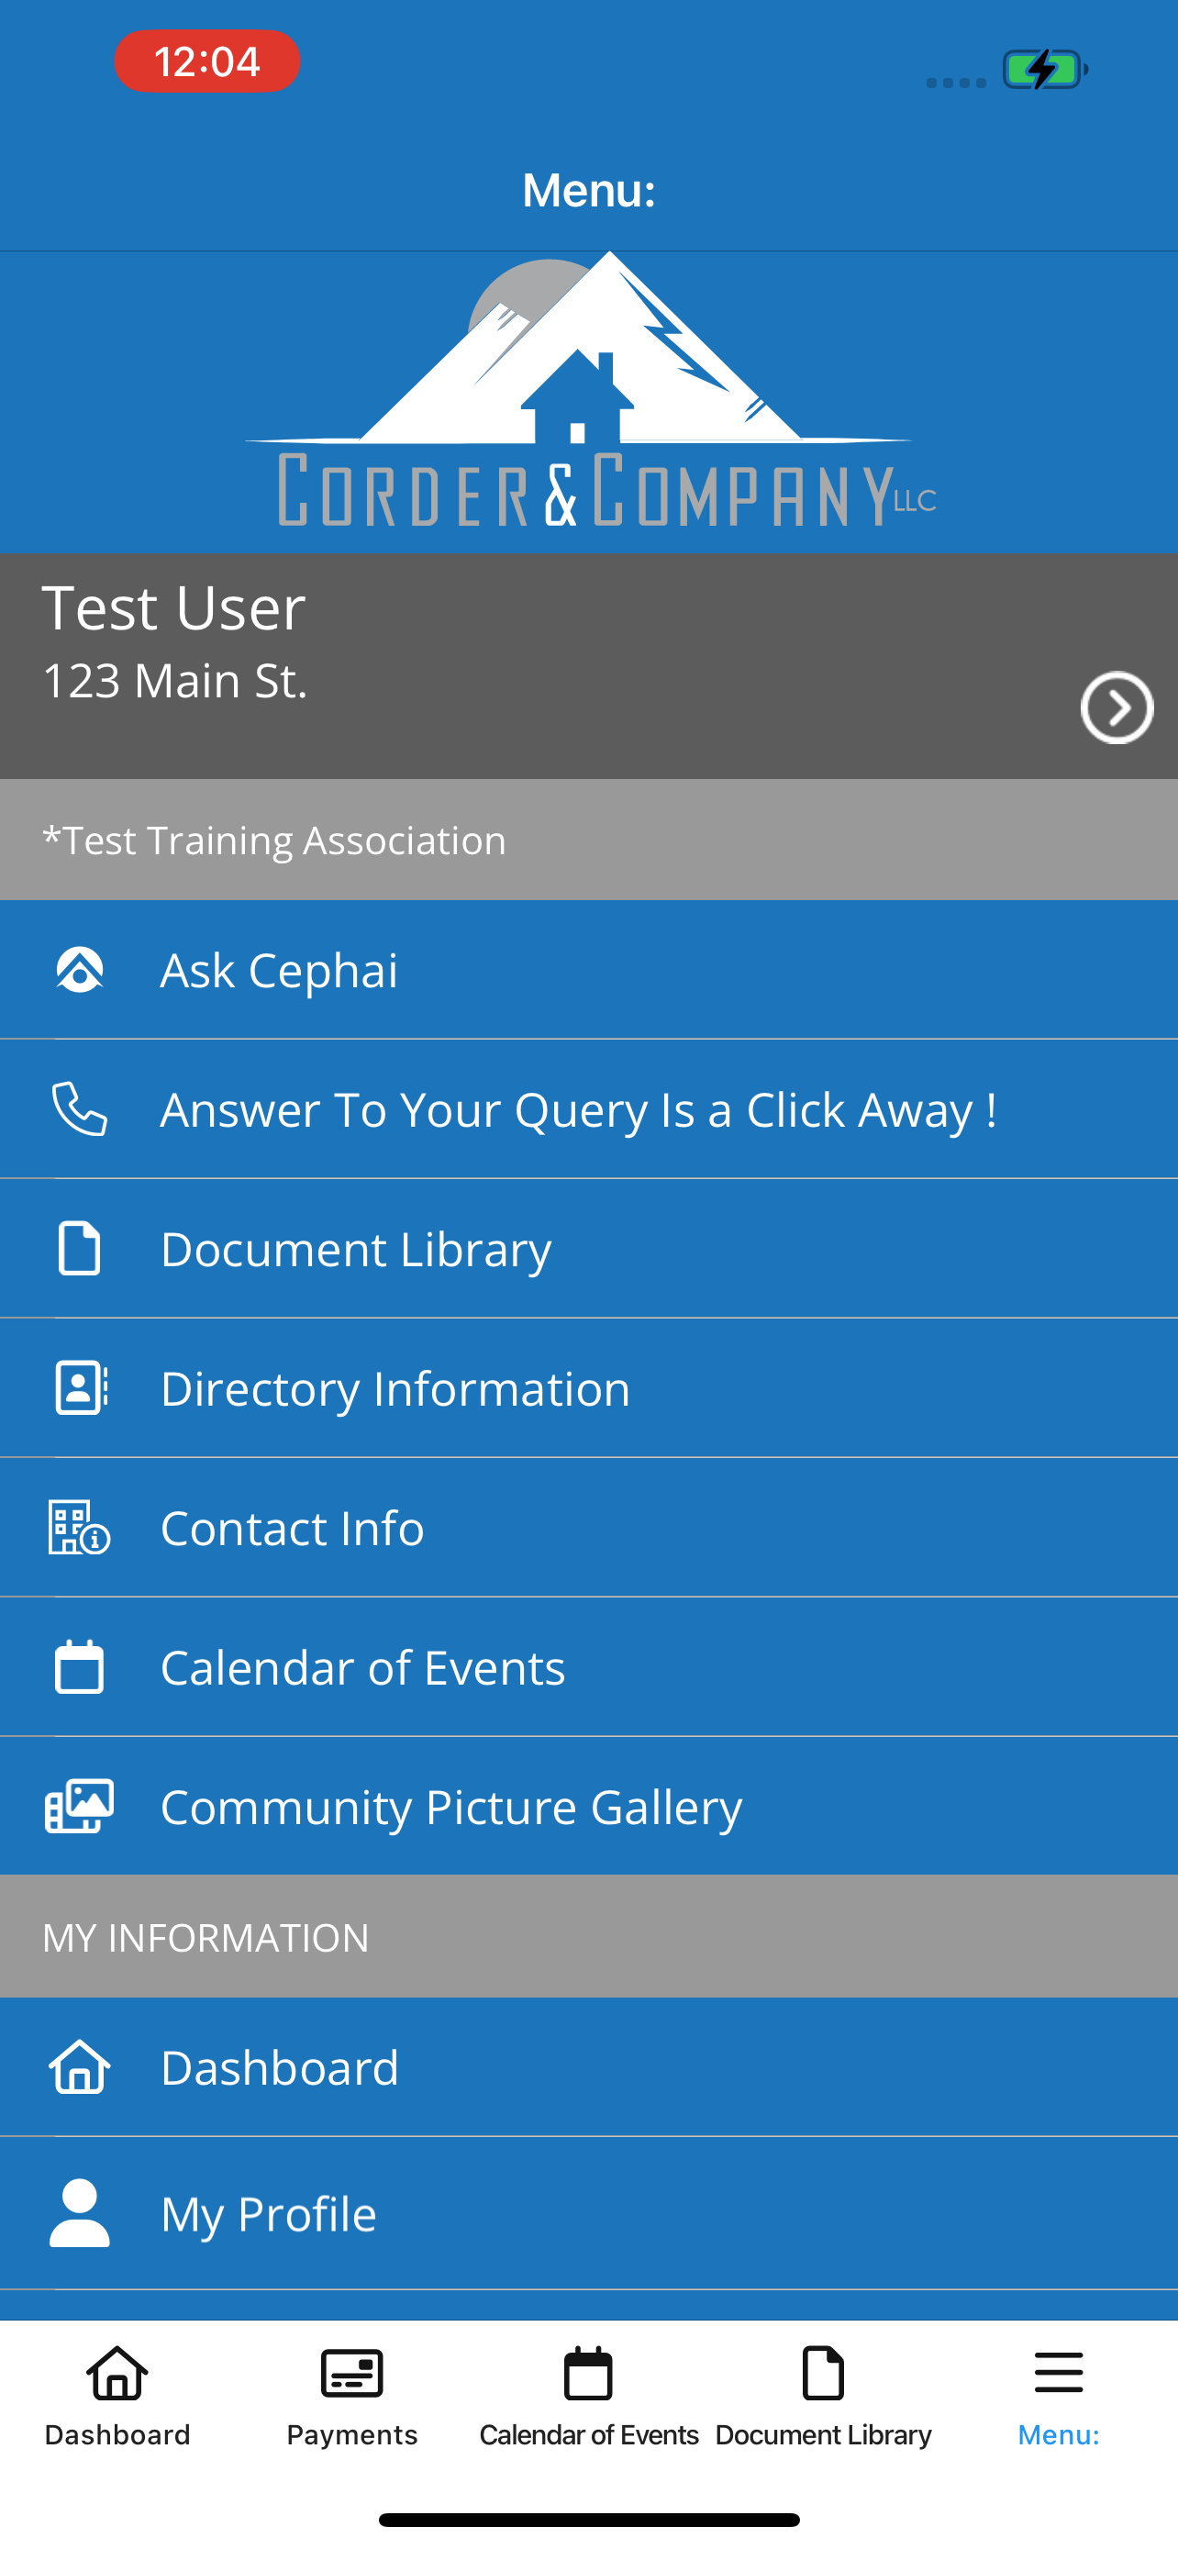1178x2549 pixels.
Task: Tap the Community Picture Gallery photos icon
Action: 79,1806
